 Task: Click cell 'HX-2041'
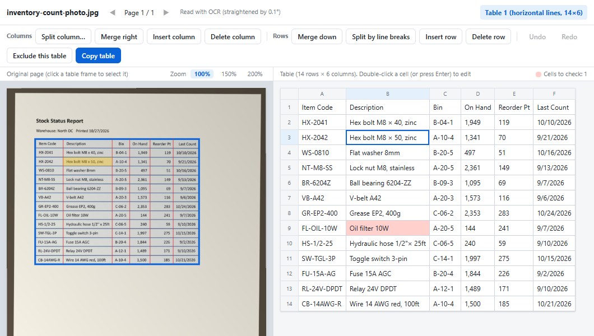(322, 122)
